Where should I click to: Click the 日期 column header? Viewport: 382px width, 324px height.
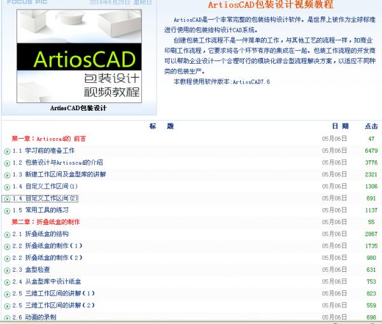tap(341, 126)
